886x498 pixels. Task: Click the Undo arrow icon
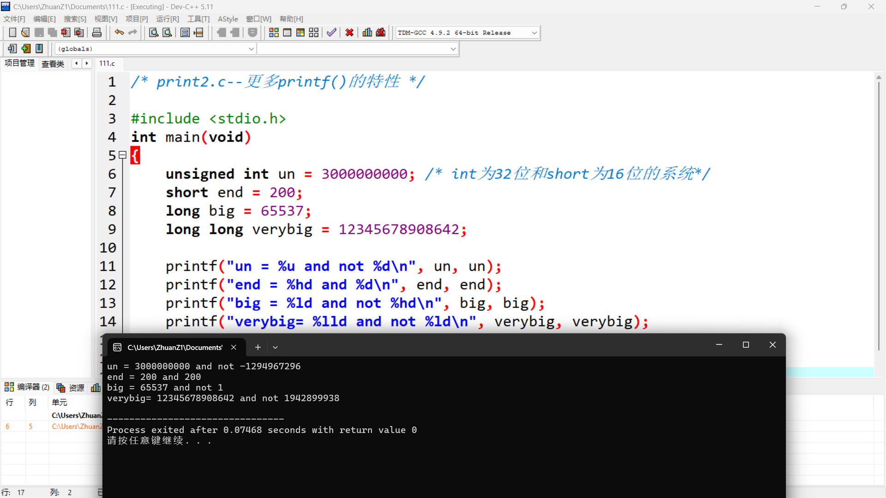tap(119, 33)
